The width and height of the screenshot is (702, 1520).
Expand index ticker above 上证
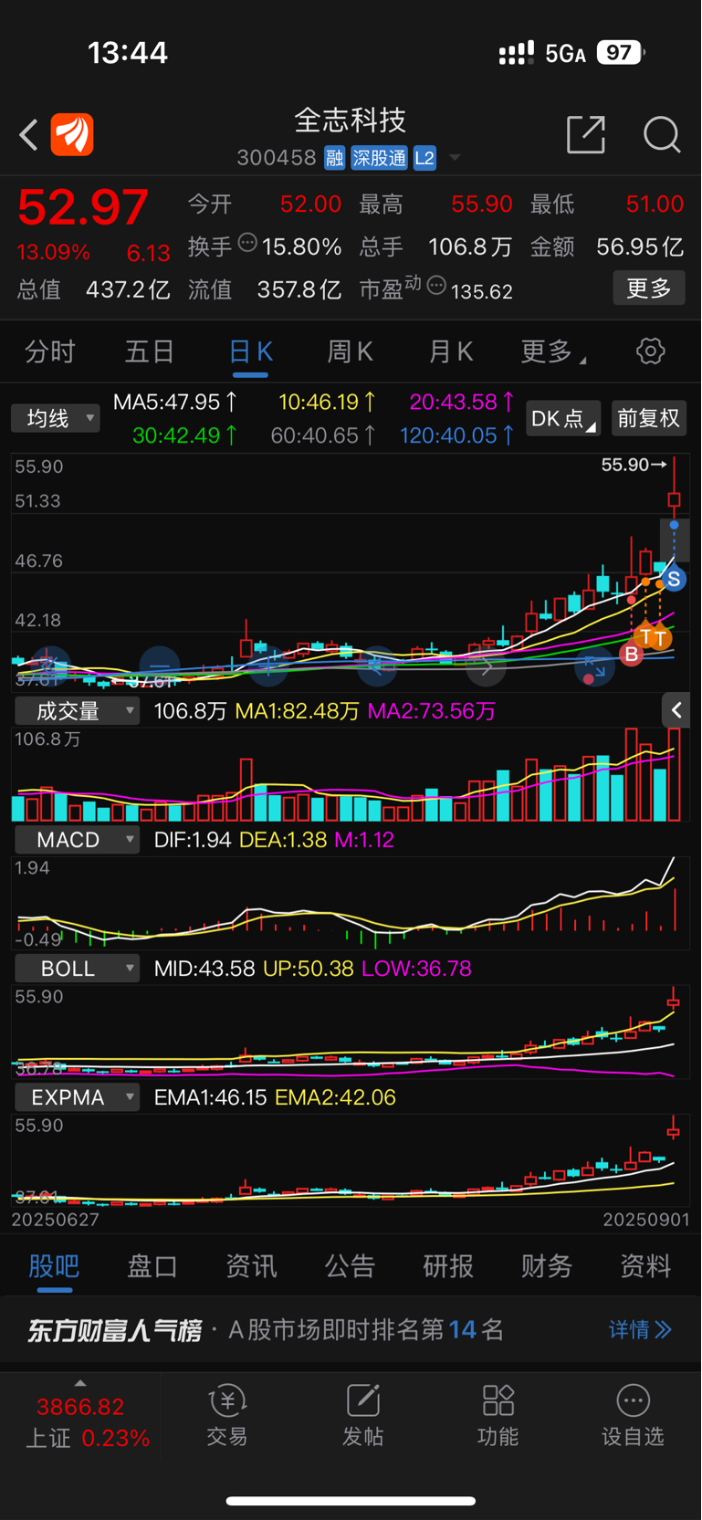click(80, 1383)
